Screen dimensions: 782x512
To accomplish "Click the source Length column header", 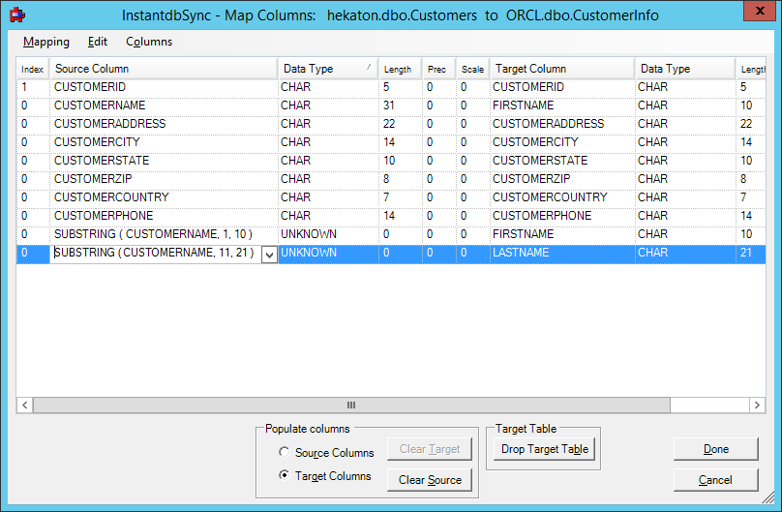I will 401,69.
